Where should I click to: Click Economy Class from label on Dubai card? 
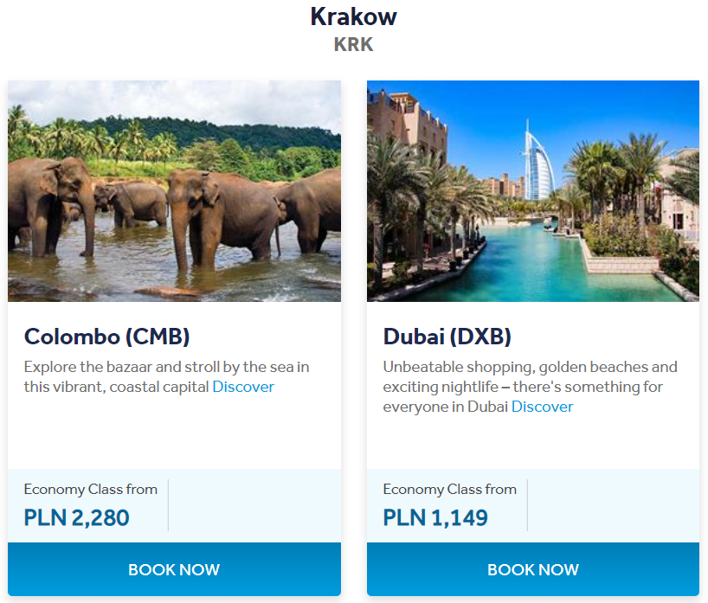(450, 490)
